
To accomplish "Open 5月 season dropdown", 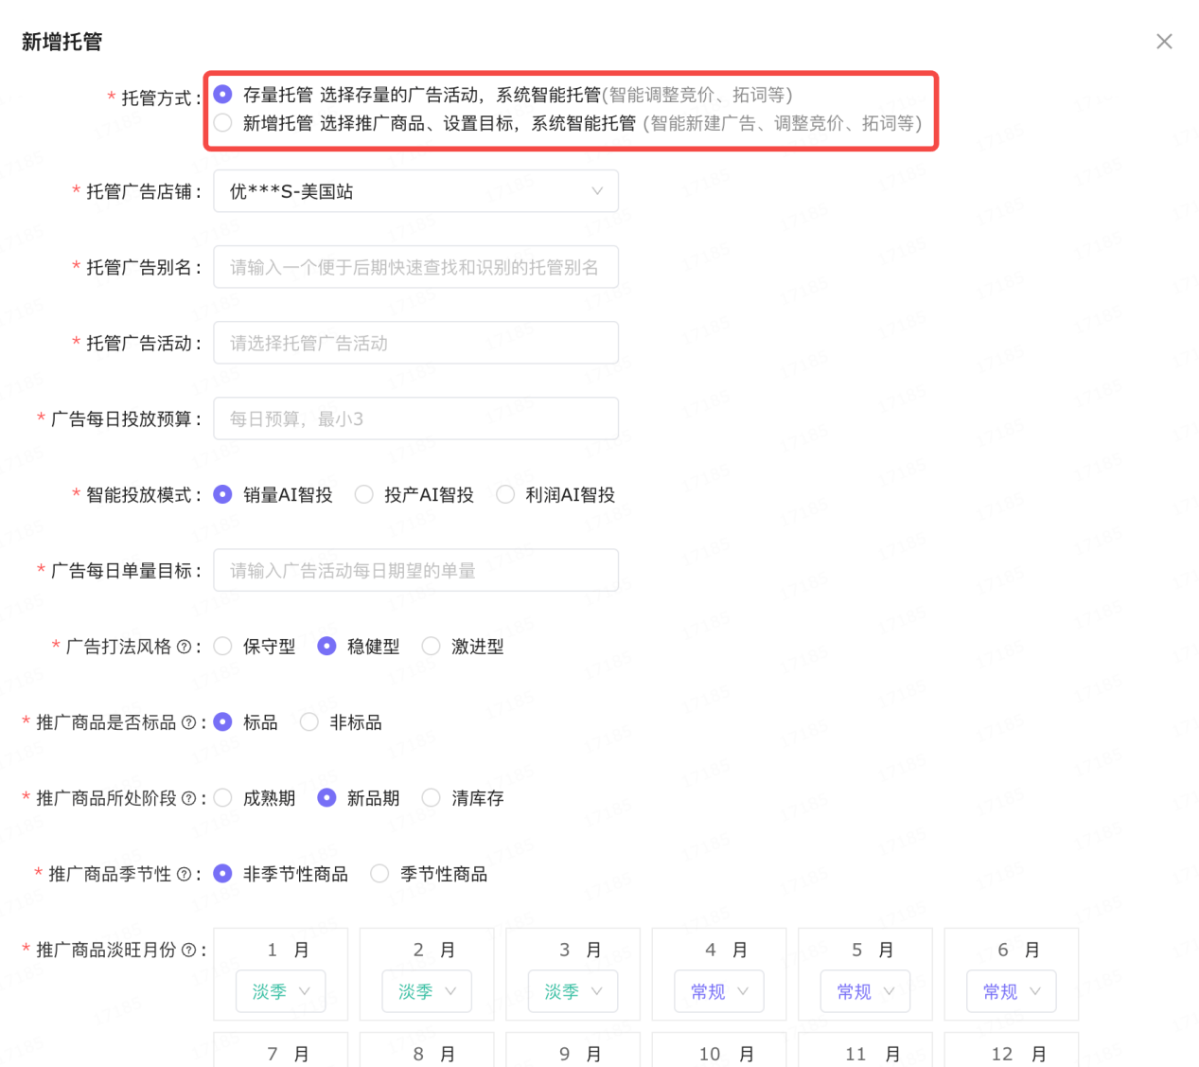I will click(x=866, y=991).
